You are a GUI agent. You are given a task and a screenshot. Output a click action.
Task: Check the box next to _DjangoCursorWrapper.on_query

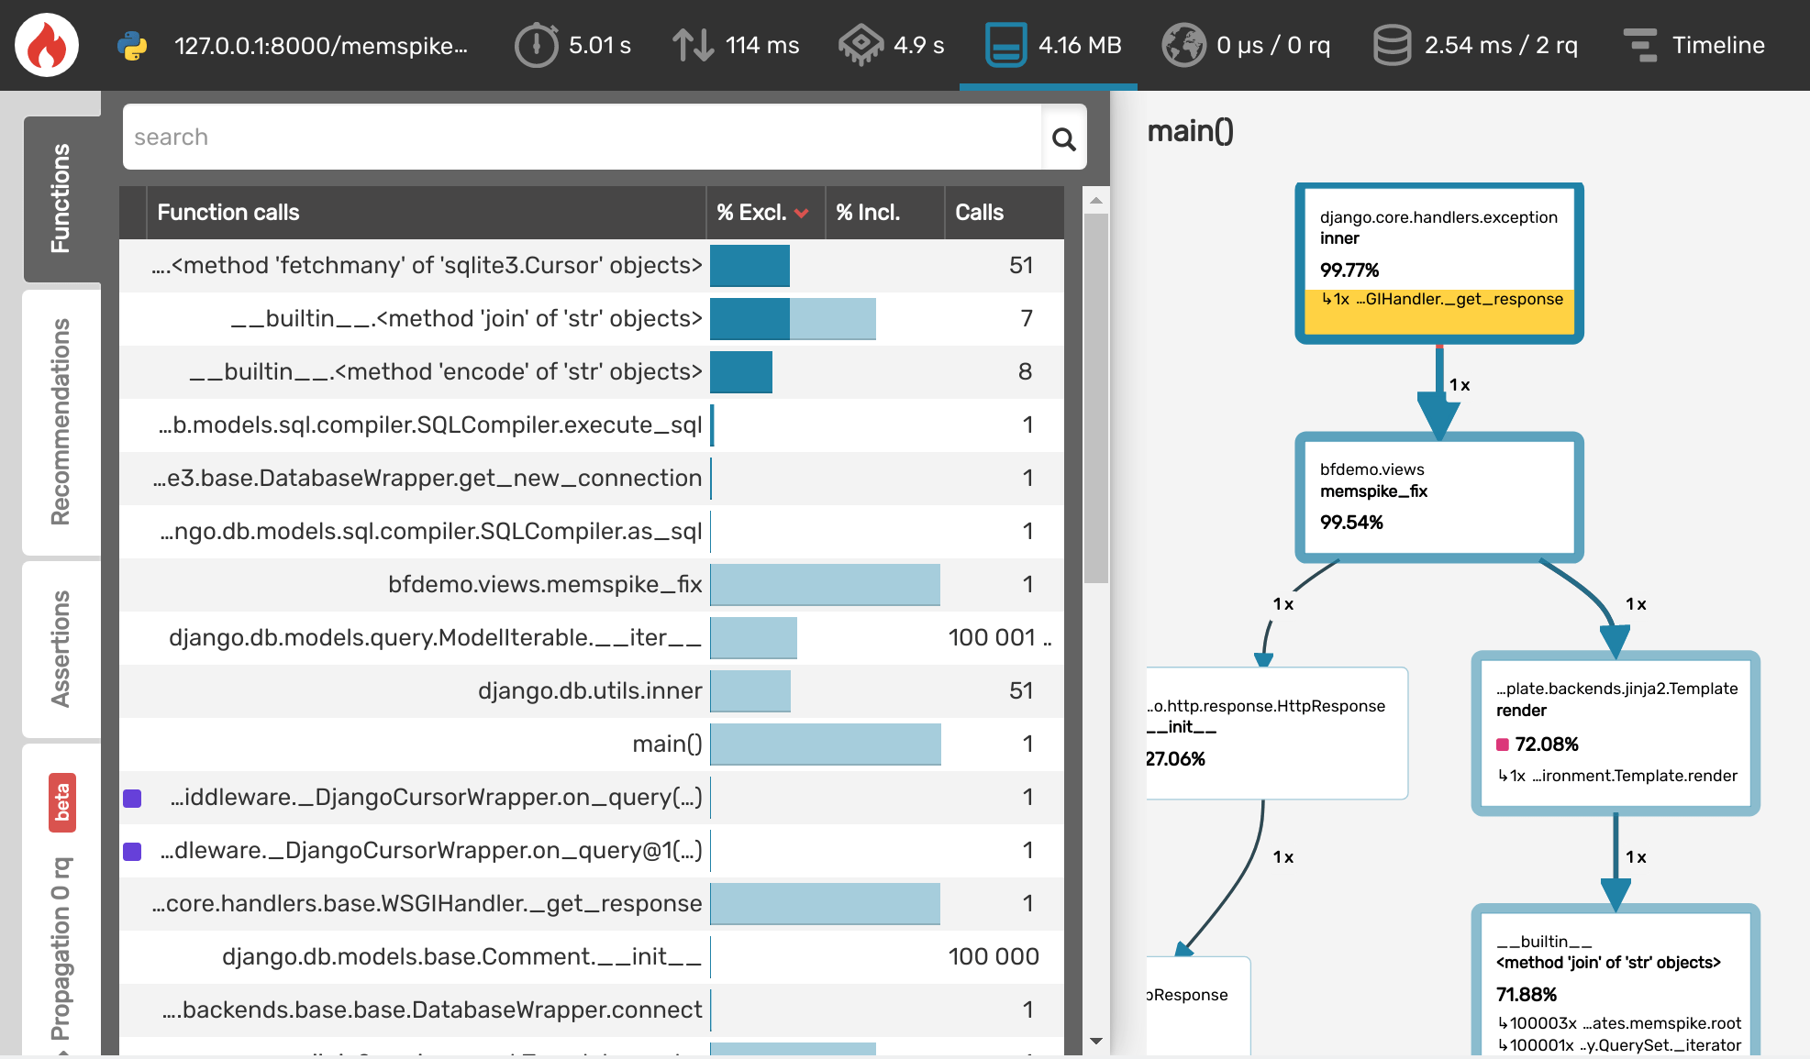(133, 797)
